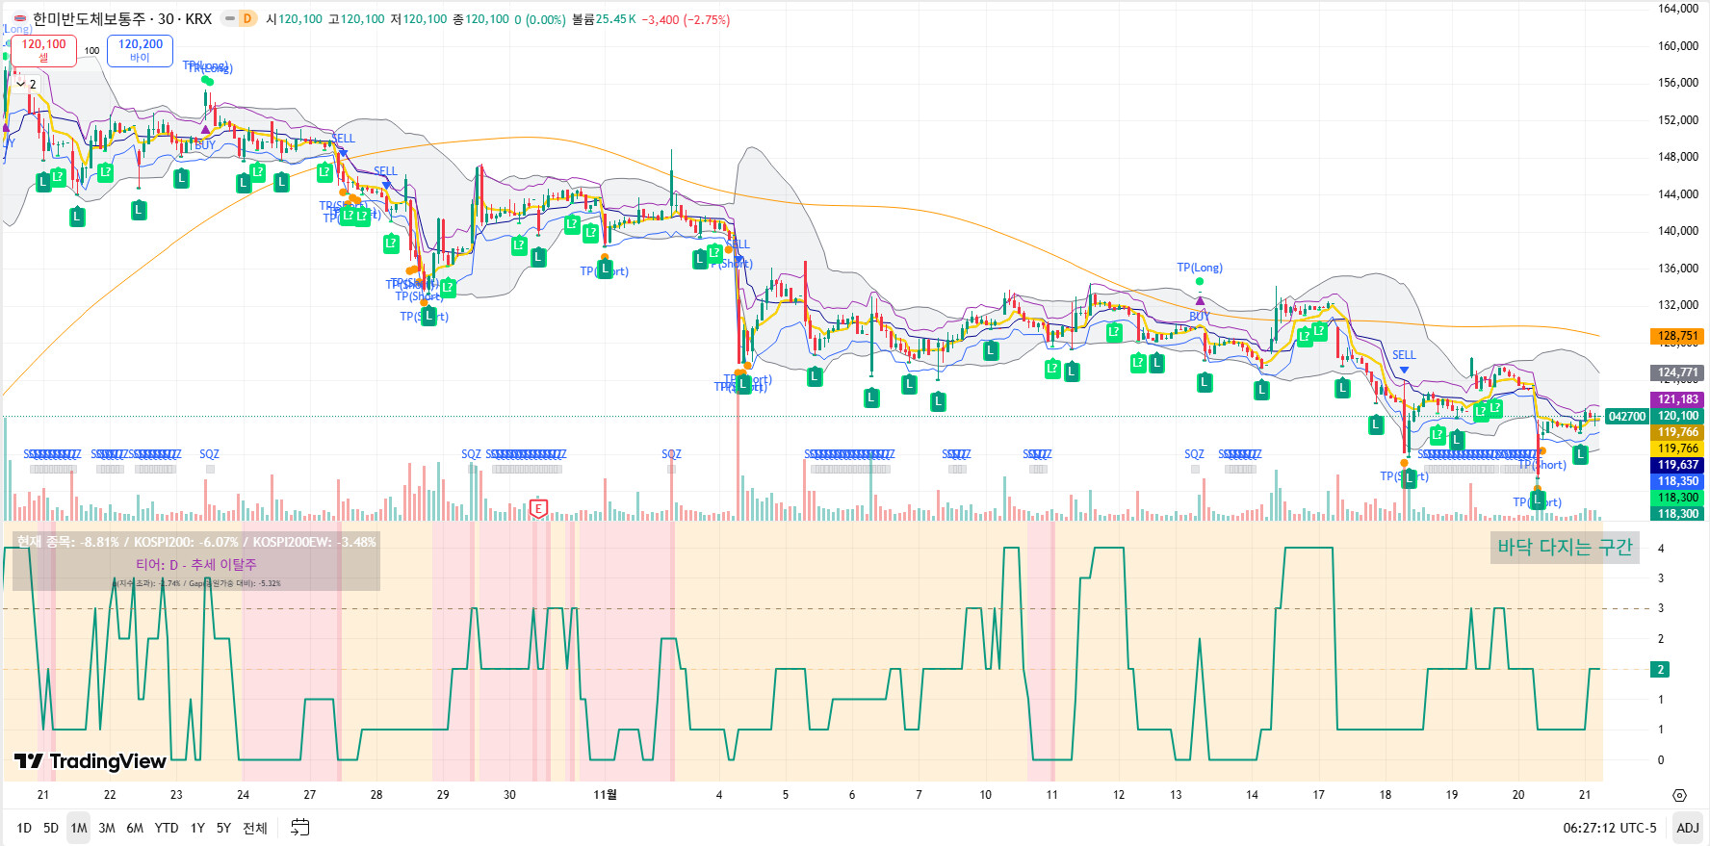Click the purple BUY triangle under TP(Long)
Screen dimensions: 1710x846
(x=1200, y=301)
